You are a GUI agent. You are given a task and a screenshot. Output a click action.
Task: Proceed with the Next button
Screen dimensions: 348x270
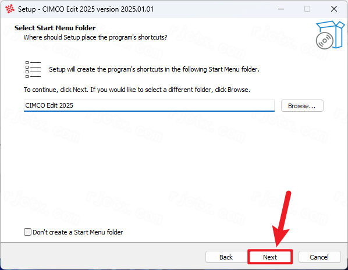tap(270, 257)
